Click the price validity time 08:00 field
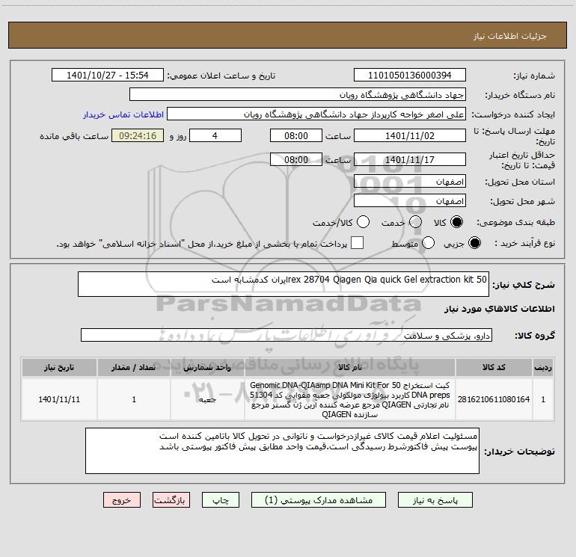This screenshot has height=557, width=576. pos(296,159)
